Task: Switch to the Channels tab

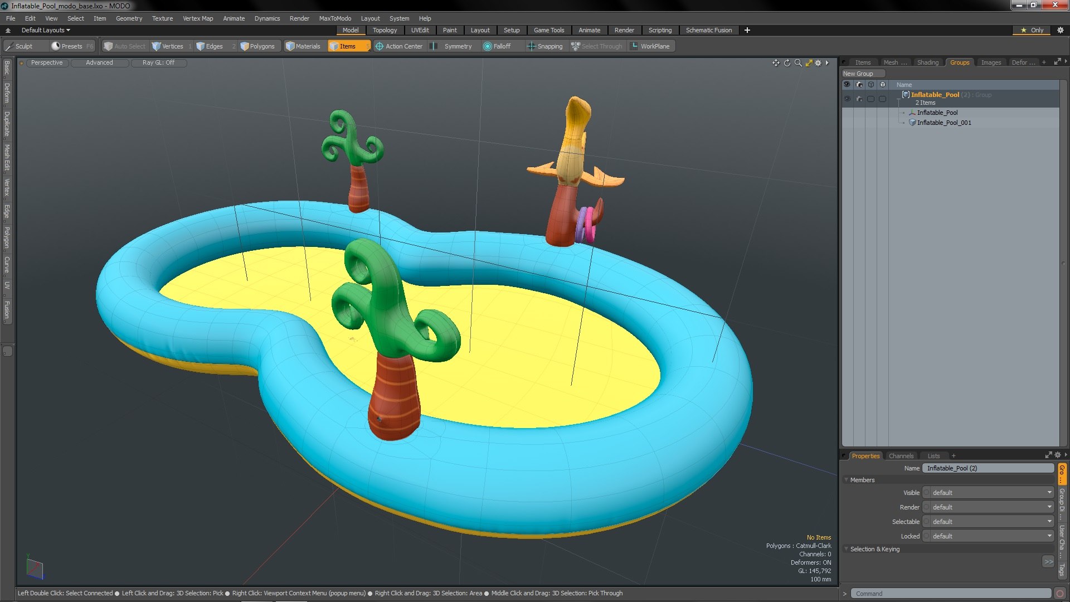Action: 901,456
